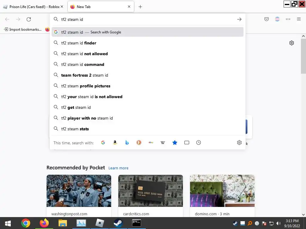
Task: Open a new tab with plus button
Action: point(140,7)
